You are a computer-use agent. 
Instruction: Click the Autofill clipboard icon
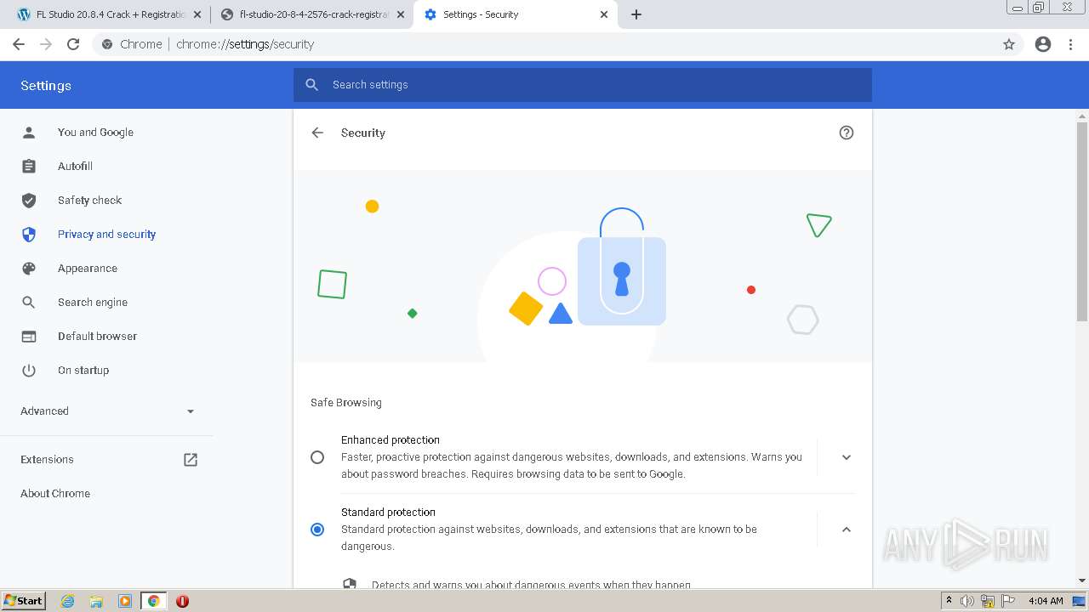[x=29, y=167]
